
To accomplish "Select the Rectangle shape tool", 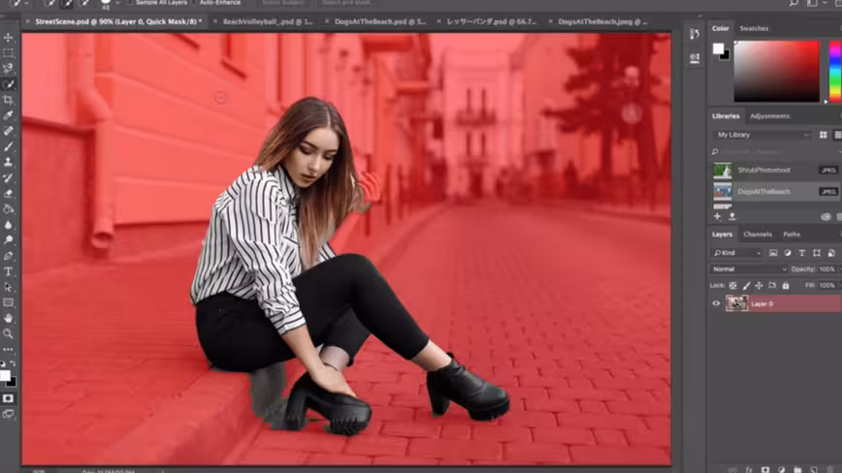I will pyautogui.click(x=8, y=302).
